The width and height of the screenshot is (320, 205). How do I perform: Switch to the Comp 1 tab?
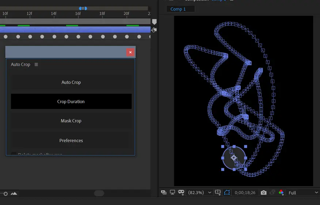click(178, 9)
